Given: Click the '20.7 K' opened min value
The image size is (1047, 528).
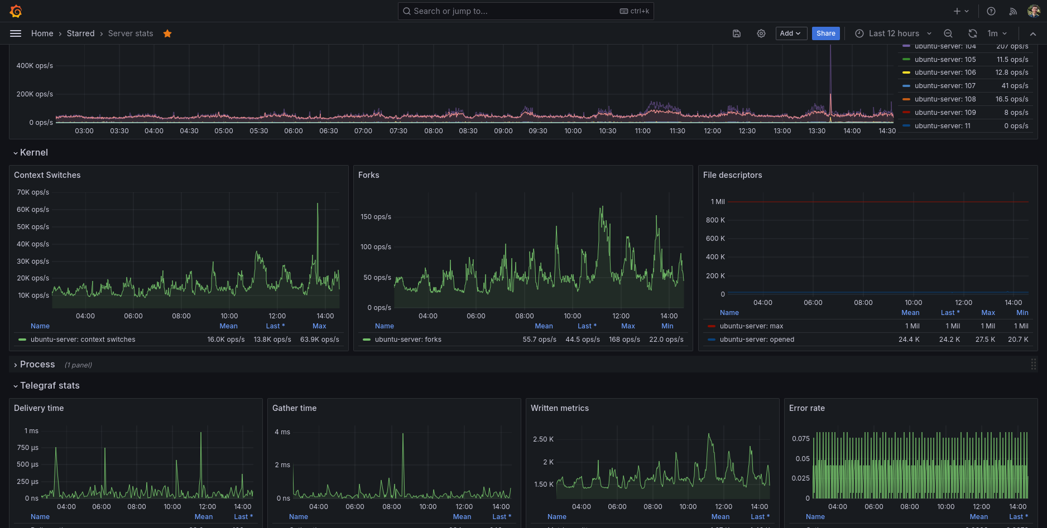Looking at the screenshot, I should (x=1019, y=340).
